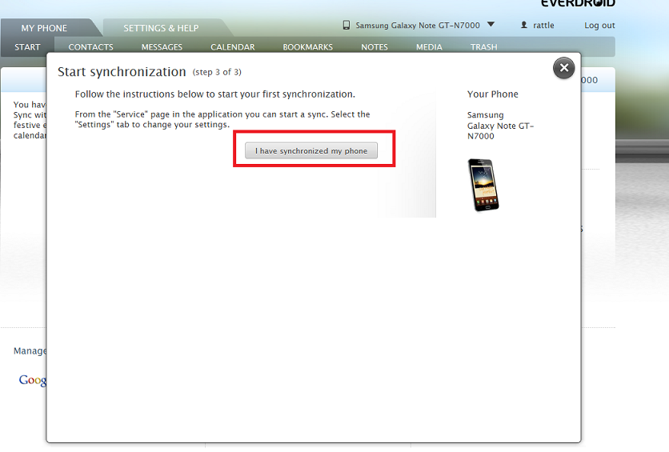
Task: Go to MESSAGES section
Action: (x=162, y=47)
